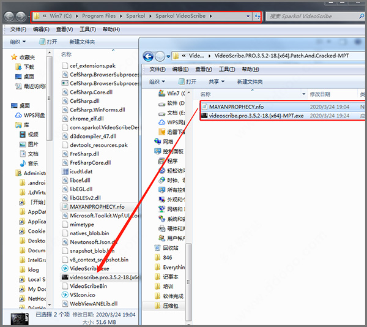Select the .android folder in the sidebar
The image size is (367, 327).
[32, 182]
